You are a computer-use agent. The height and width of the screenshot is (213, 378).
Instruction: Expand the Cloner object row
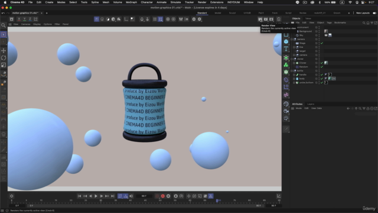point(294,63)
